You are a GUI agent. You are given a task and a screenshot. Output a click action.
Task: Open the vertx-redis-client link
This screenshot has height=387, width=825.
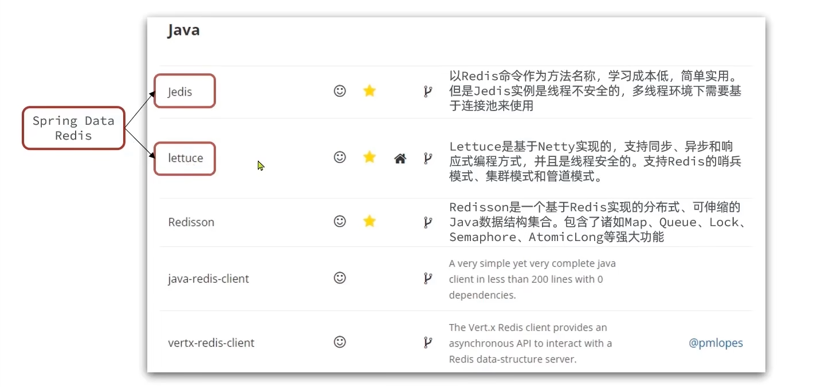pos(211,343)
